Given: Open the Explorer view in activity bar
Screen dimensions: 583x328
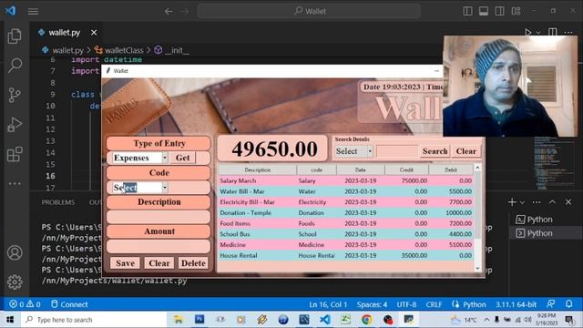Looking at the screenshot, I should pos(15,36).
